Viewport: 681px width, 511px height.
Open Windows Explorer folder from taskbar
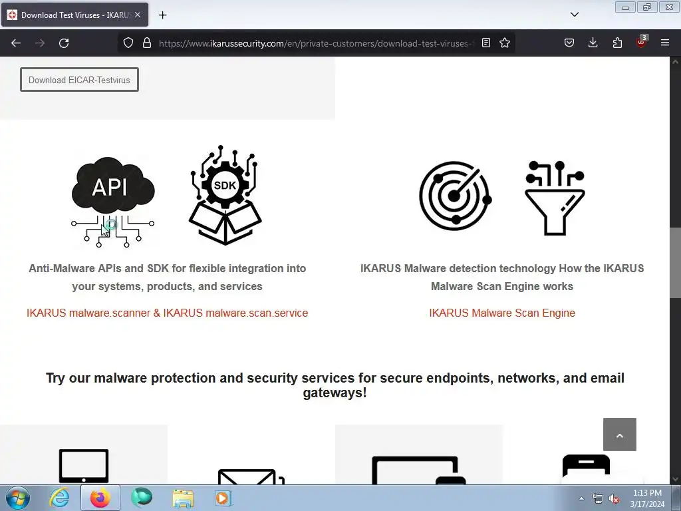[x=183, y=498]
